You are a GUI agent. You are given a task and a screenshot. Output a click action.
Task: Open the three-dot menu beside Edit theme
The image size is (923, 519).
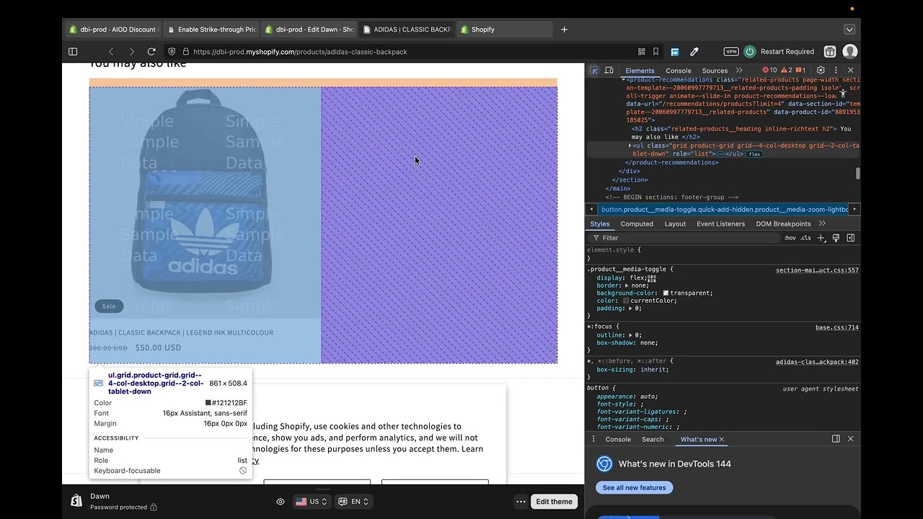(x=521, y=502)
